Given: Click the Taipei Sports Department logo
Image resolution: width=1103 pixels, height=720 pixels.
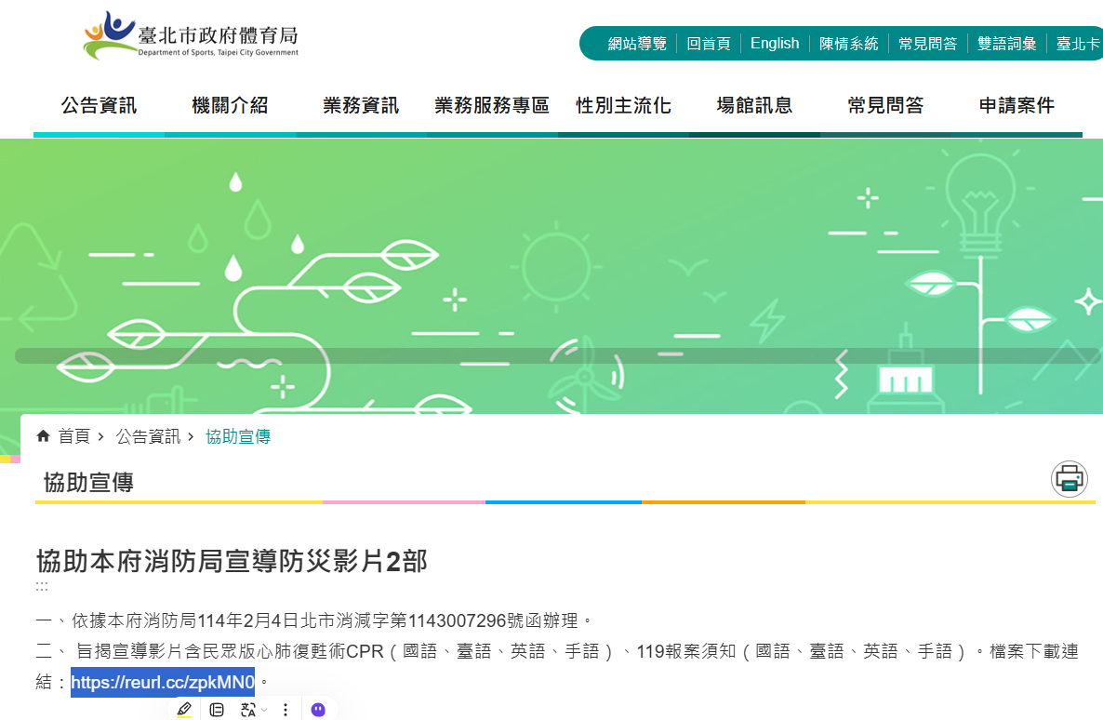Looking at the screenshot, I should 192,36.
